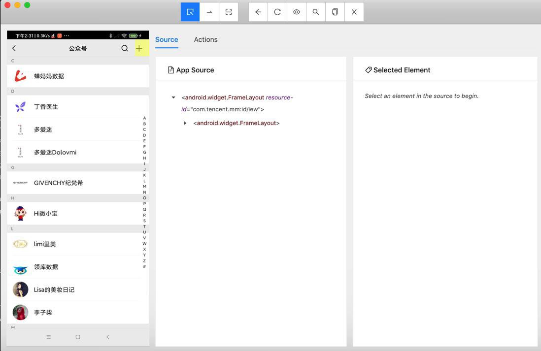Open the GIVENCHY纪梵希 account
This screenshot has width=541, height=351.
(x=78, y=183)
